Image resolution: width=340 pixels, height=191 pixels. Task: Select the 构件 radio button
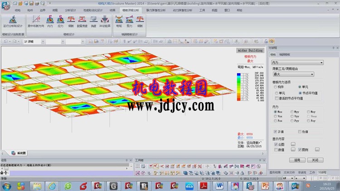tap(275, 87)
